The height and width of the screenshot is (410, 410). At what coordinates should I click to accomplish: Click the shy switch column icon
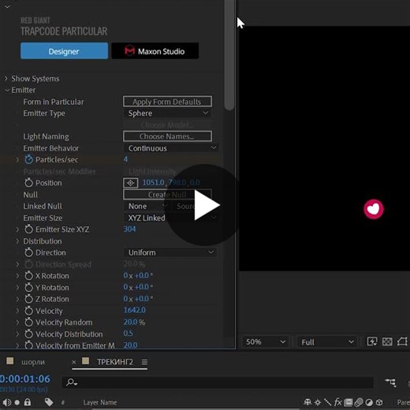pyautogui.click(x=307, y=402)
